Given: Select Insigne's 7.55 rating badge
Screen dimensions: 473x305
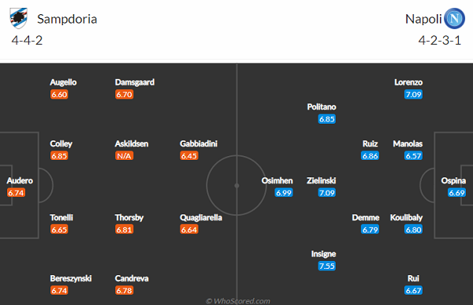Looking at the screenshot, I should (x=326, y=266).
